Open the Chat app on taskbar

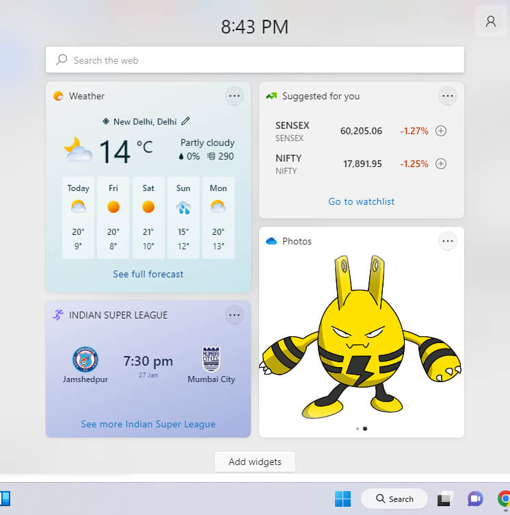pos(475,499)
